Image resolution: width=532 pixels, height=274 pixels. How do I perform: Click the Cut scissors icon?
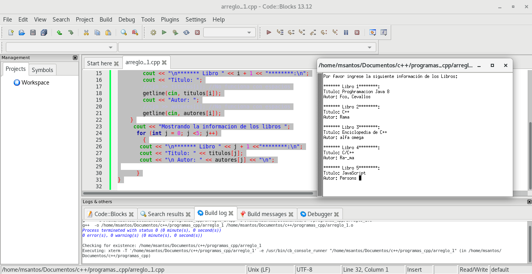pyautogui.click(x=86, y=32)
